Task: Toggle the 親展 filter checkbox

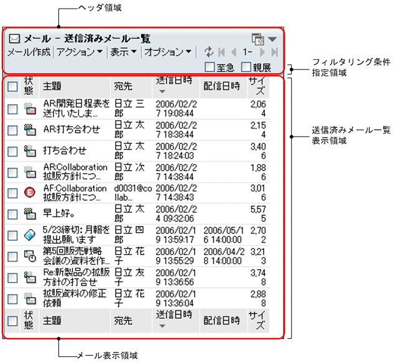Action: point(246,67)
